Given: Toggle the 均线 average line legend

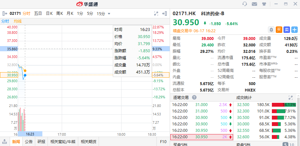Looking at the screenshot, I should click(x=17, y=21).
